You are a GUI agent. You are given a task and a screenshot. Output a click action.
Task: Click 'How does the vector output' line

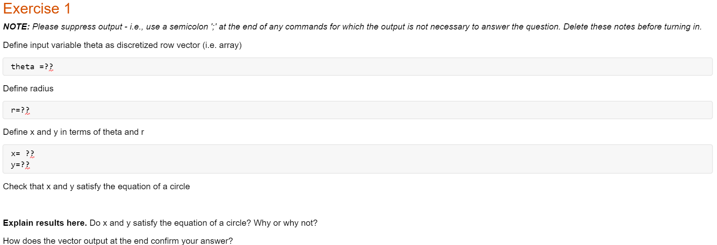click(118, 240)
